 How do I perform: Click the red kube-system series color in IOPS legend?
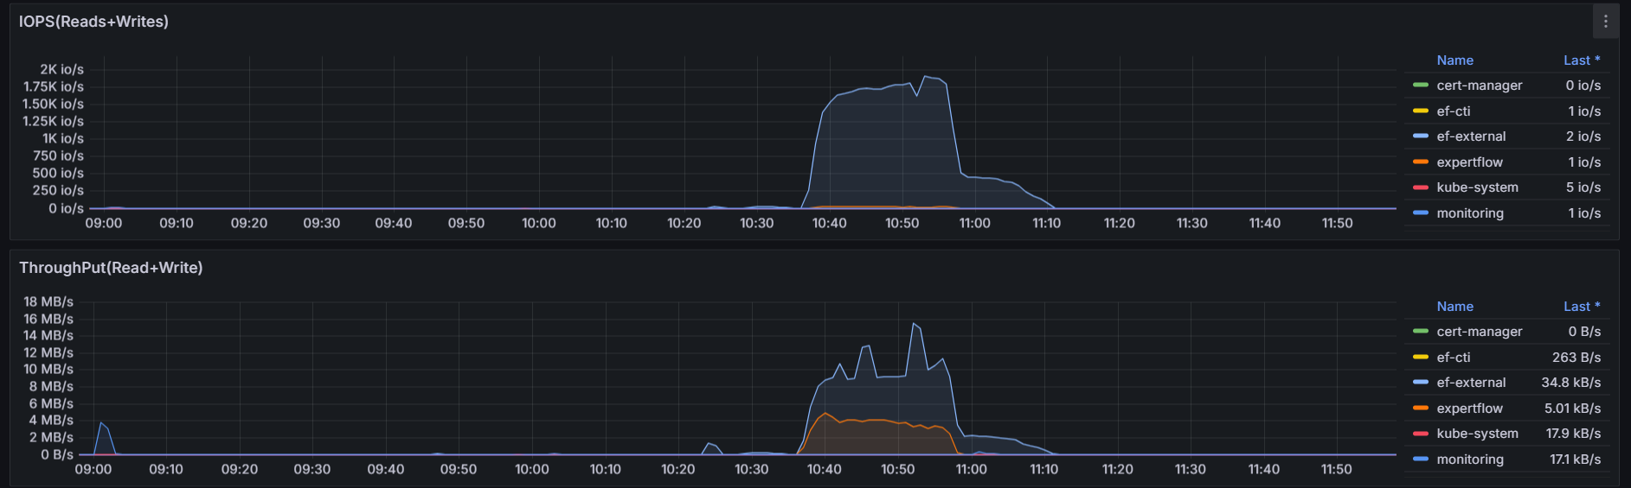(1420, 187)
